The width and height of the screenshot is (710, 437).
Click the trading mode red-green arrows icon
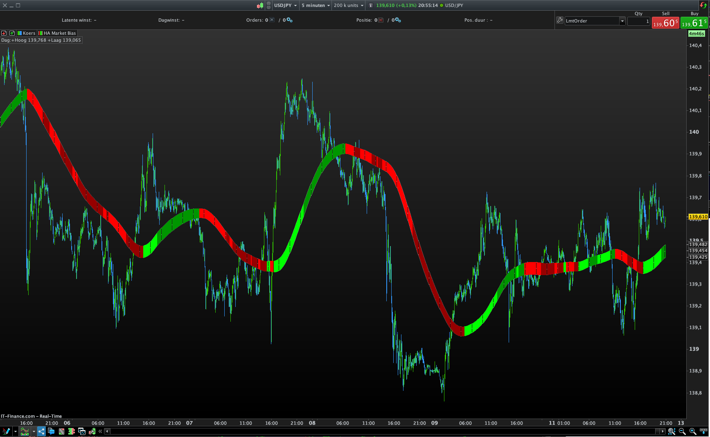(703, 5)
